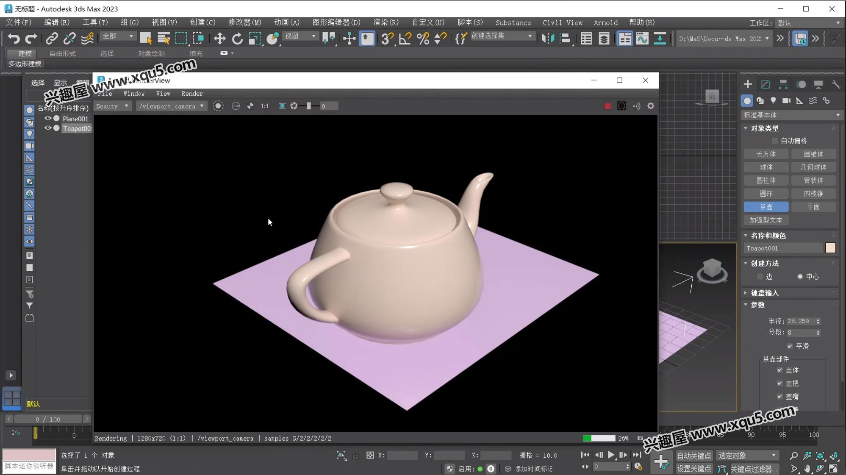Click the 茶壶 button

pyautogui.click(x=766, y=207)
